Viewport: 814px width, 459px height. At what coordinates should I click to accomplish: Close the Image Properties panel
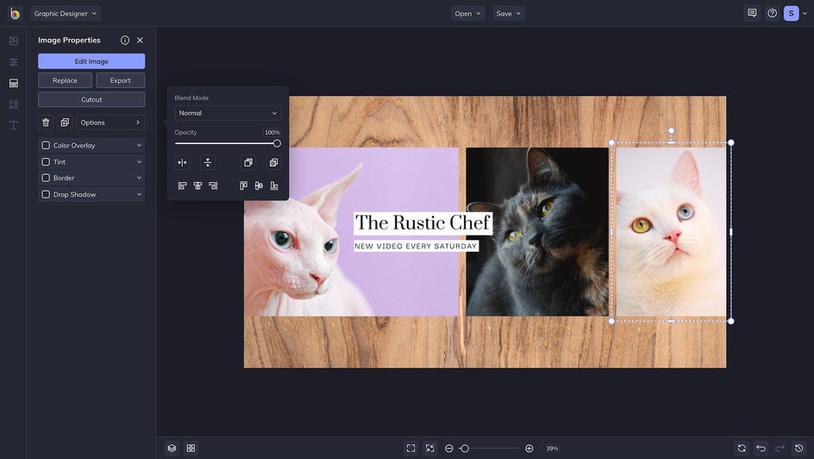pyautogui.click(x=140, y=40)
